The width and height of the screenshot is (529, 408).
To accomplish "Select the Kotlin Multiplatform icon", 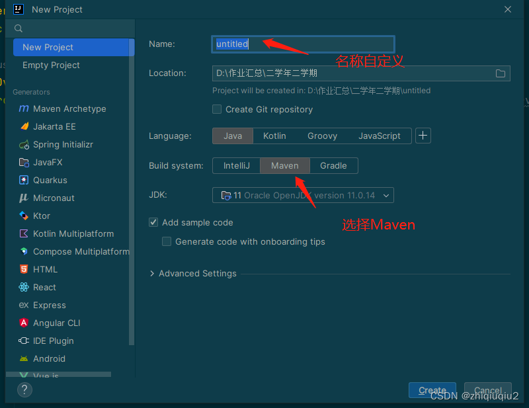I will coord(24,233).
